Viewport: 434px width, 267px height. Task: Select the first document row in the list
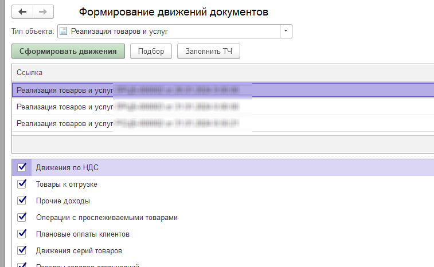pyautogui.click(x=132, y=90)
